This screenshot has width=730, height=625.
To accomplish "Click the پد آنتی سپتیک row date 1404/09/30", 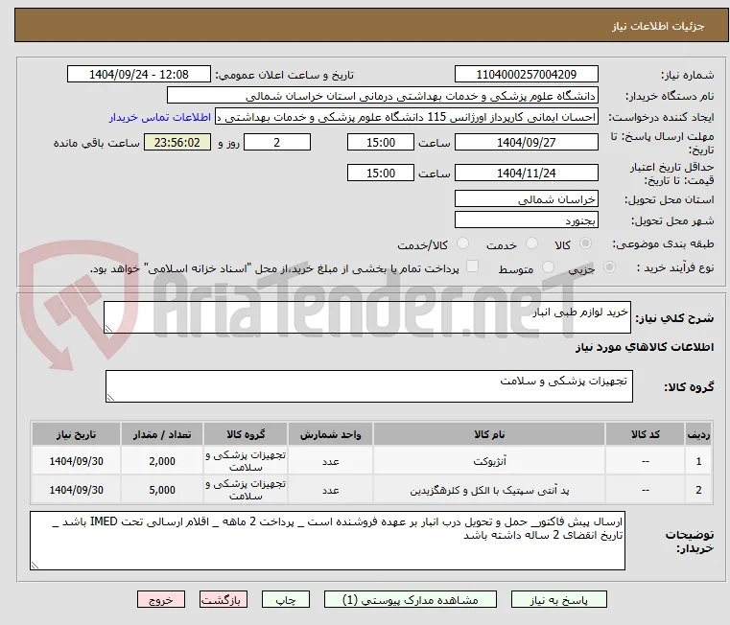I will point(77,490).
